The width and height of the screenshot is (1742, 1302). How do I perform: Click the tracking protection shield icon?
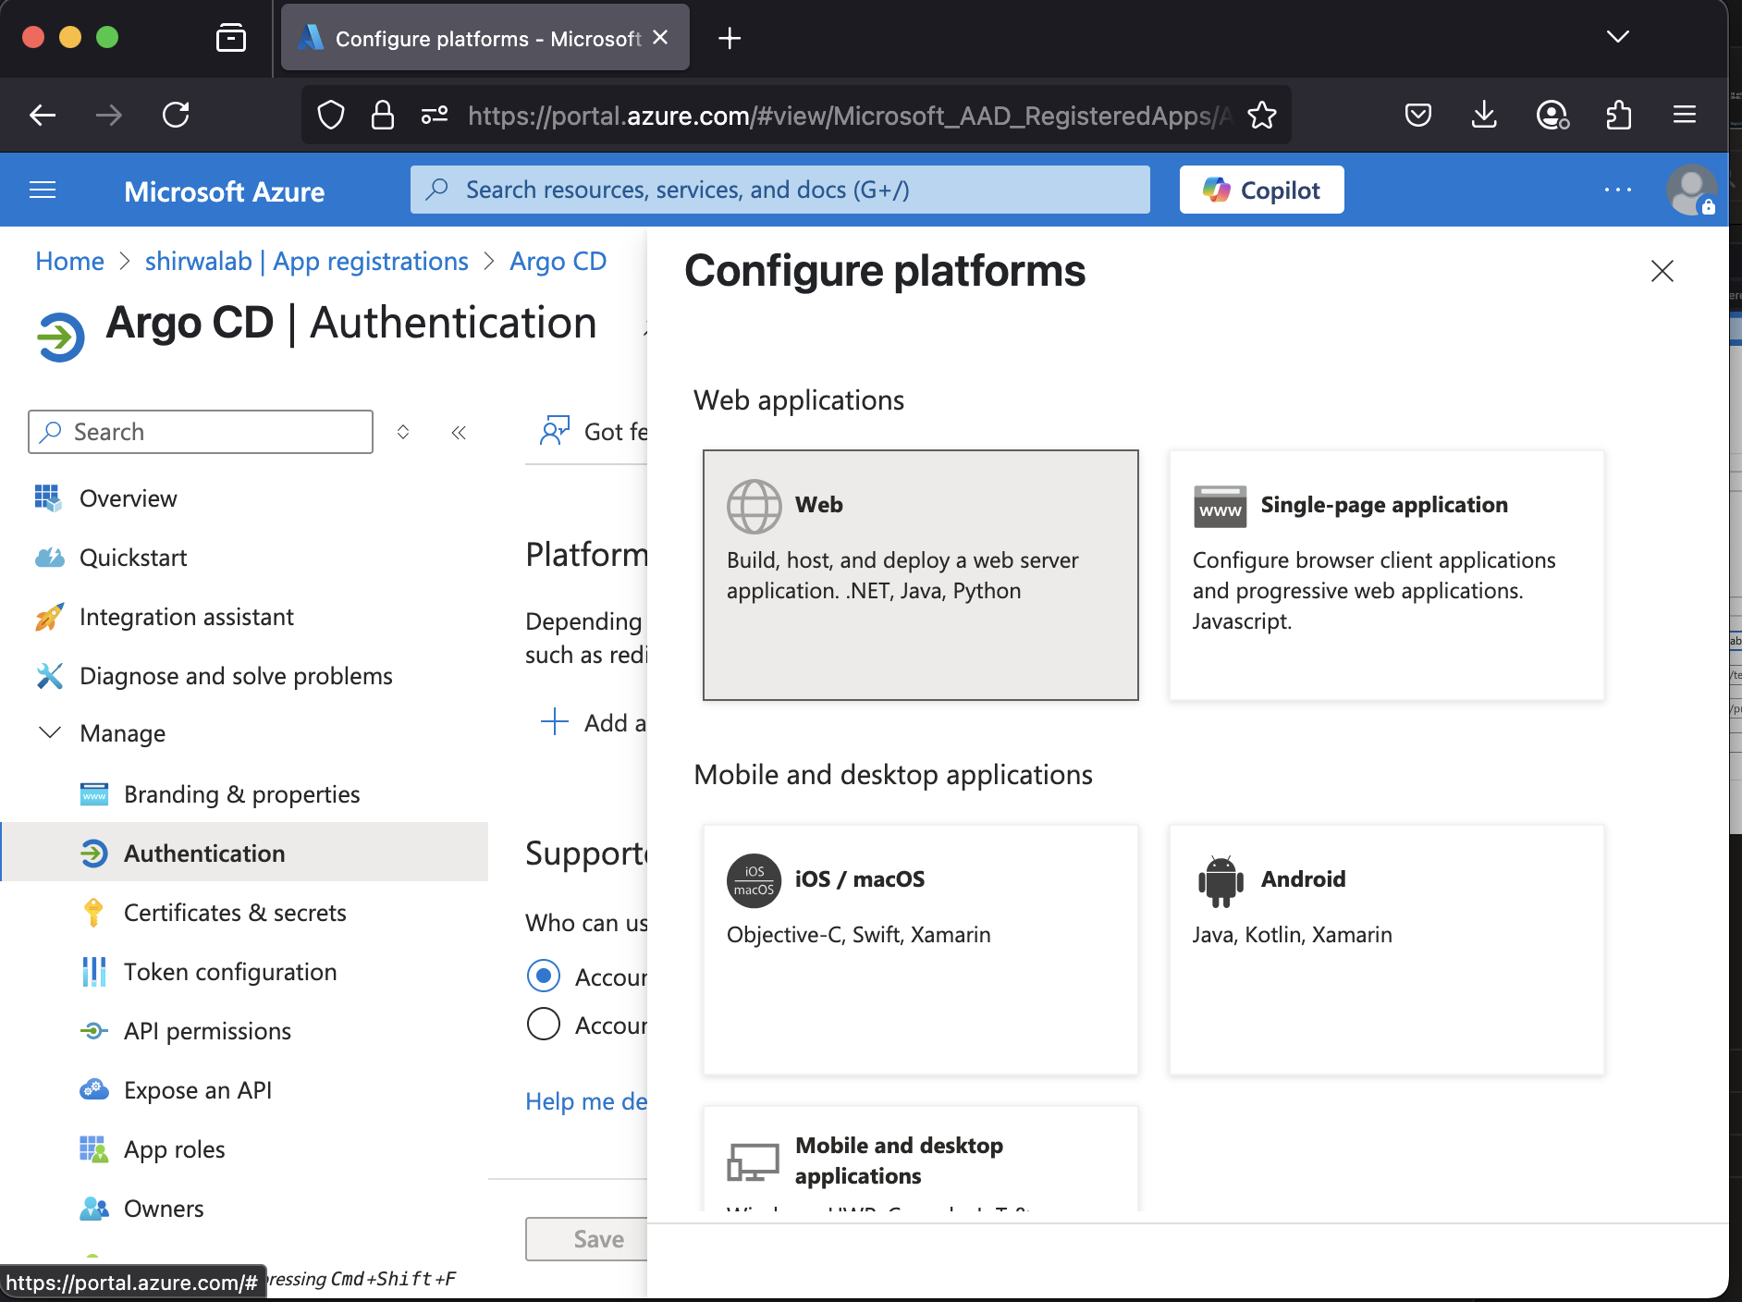[331, 115]
